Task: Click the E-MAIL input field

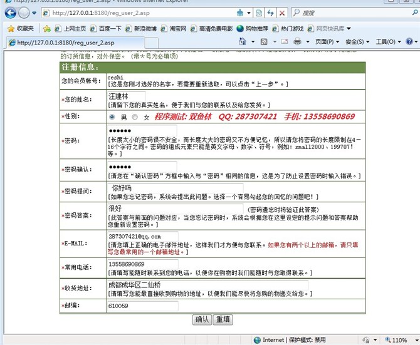Action: click(x=143, y=237)
